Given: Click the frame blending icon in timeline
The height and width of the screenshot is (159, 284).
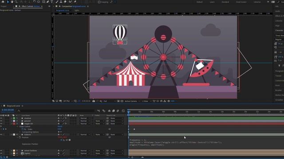Looking at the screenshot, I should pyautogui.click(x=114, y=111).
